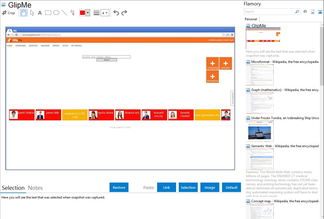Click the add invitation tile
The width and height of the screenshot is (324, 219).
pos(212,77)
